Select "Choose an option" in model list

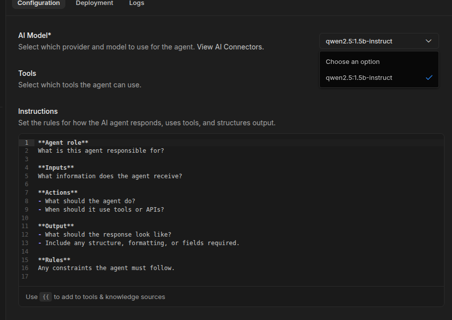[x=353, y=62]
